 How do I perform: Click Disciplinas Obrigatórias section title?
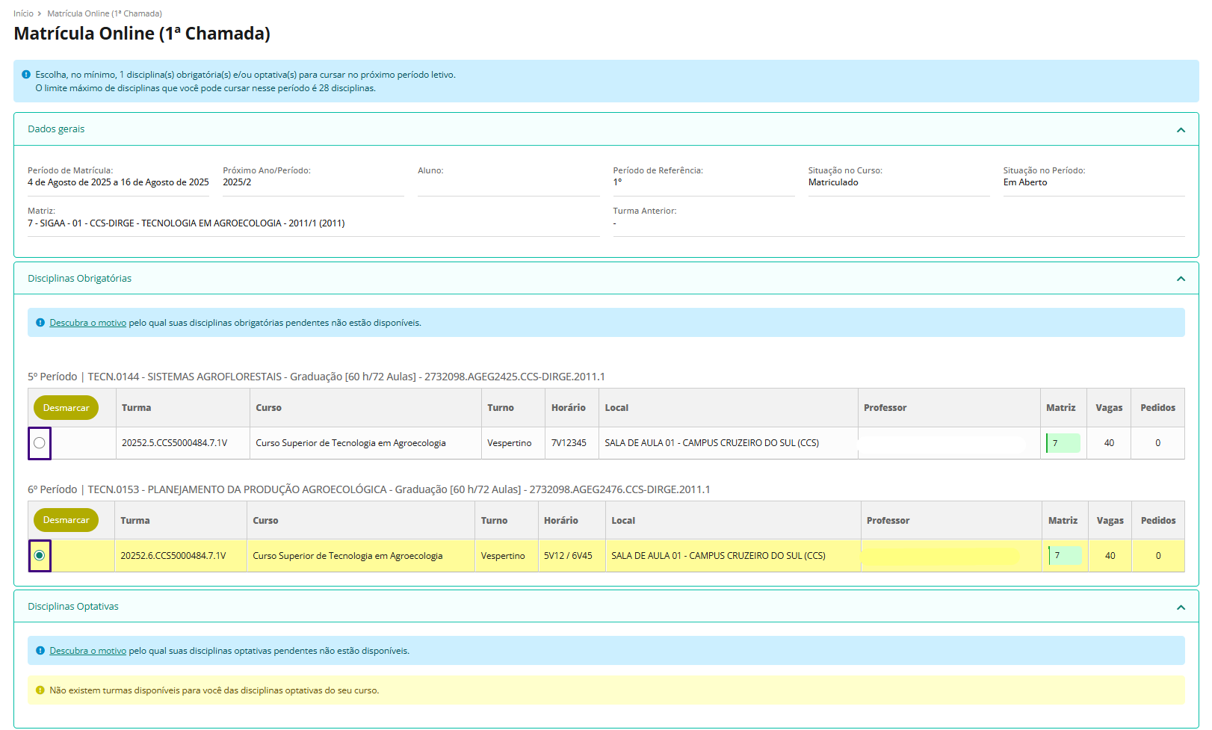79,278
